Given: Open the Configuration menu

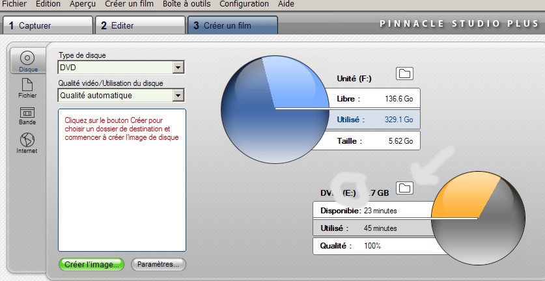Looking at the screenshot, I should click(x=244, y=4).
